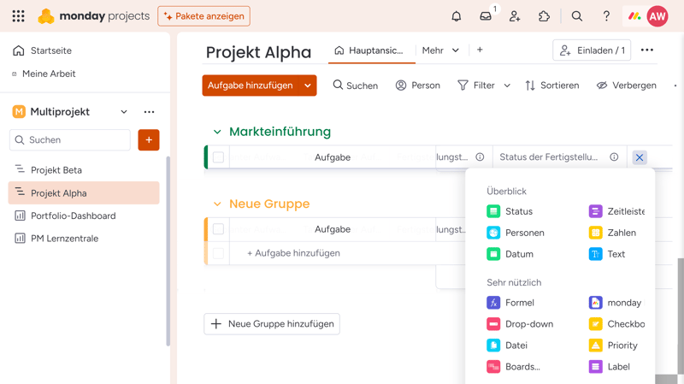Open the notifications bell
Image resolution: width=684 pixels, height=384 pixels.
pyautogui.click(x=457, y=16)
